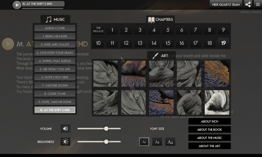Open chapter 12
Viewport: 262px width, 157px height.
(126, 43)
